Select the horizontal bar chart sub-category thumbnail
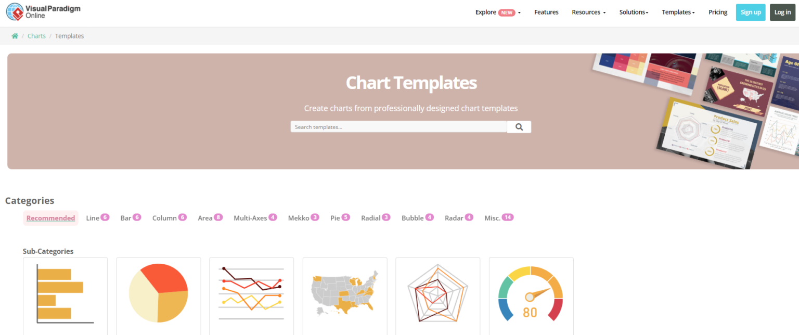Image resolution: width=799 pixels, height=335 pixels. click(65, 297)
